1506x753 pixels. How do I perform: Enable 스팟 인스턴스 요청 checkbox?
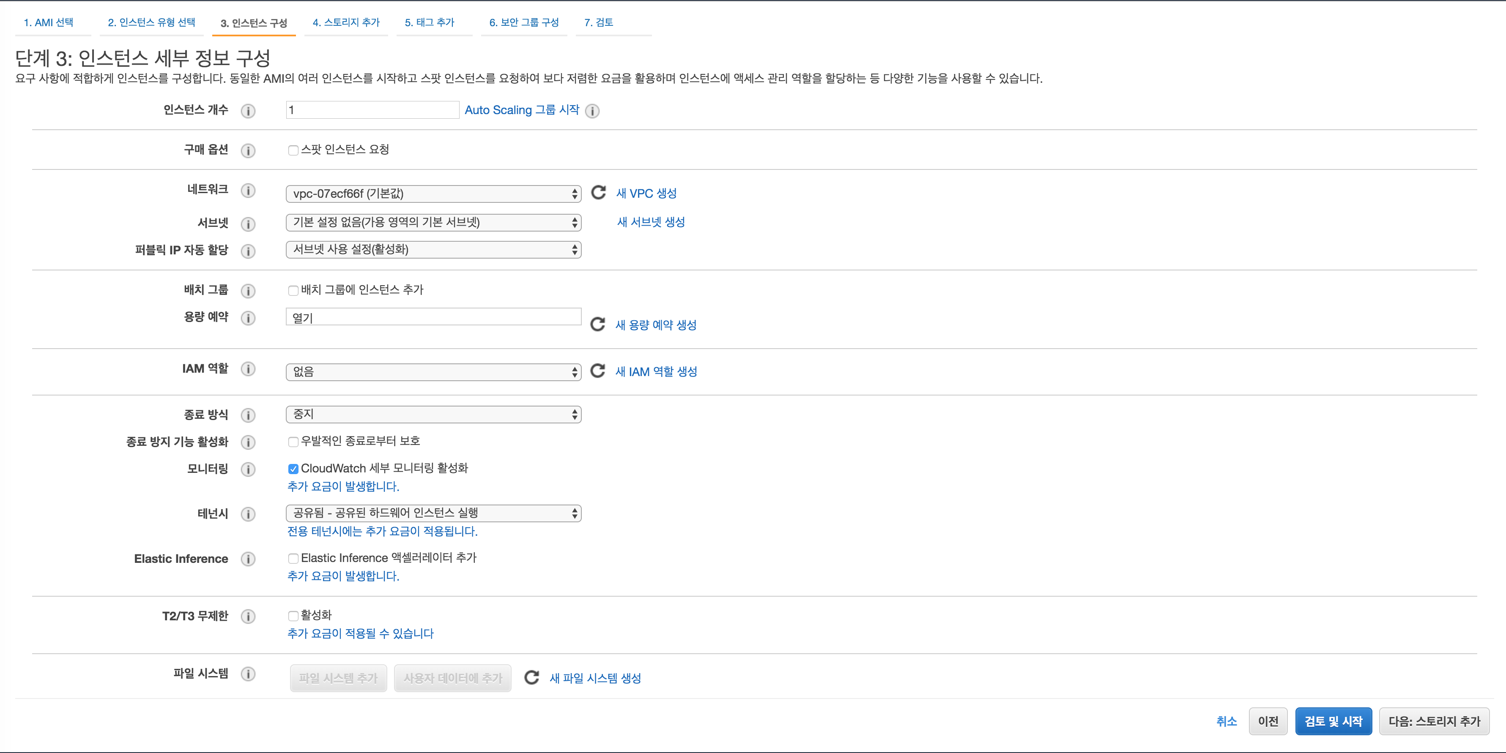point(293,151)
